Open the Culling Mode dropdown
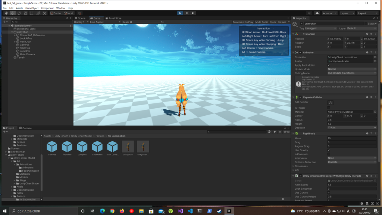The image size is (382, 215). 352,73
